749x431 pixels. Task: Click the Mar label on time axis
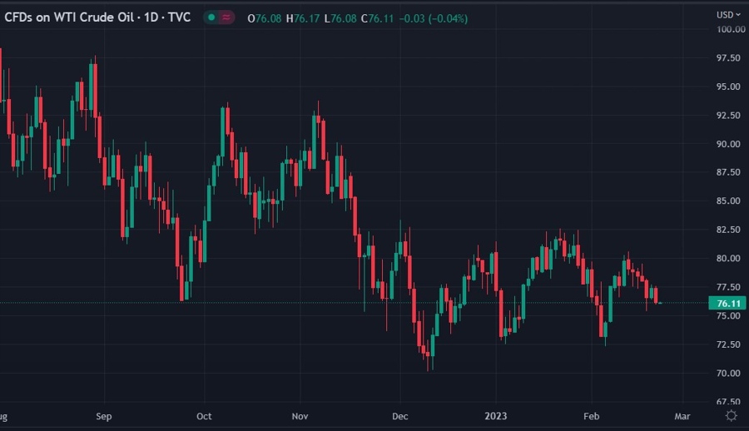click(682, 416)
